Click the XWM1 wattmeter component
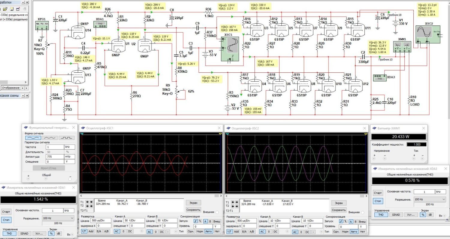450x239 pixels. (x=402, y=46)
